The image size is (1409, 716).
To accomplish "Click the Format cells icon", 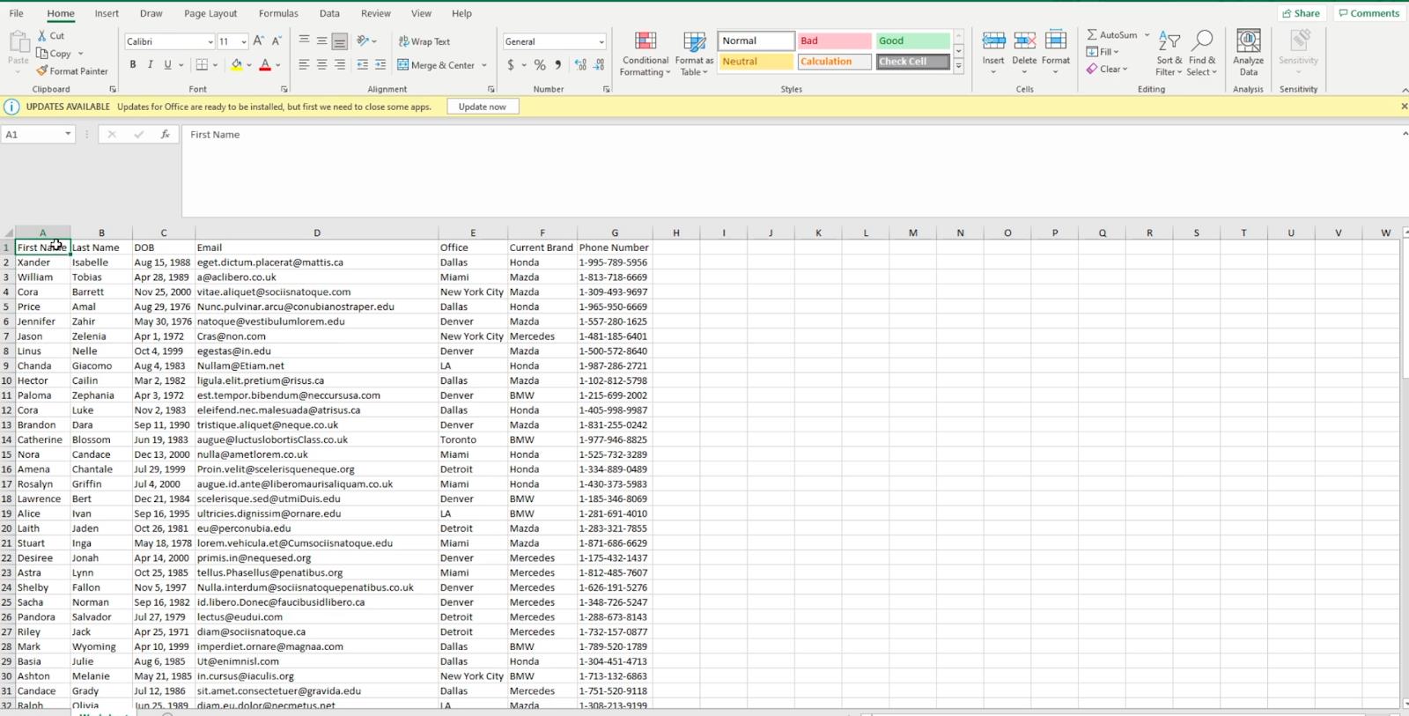I will 1056,41.
